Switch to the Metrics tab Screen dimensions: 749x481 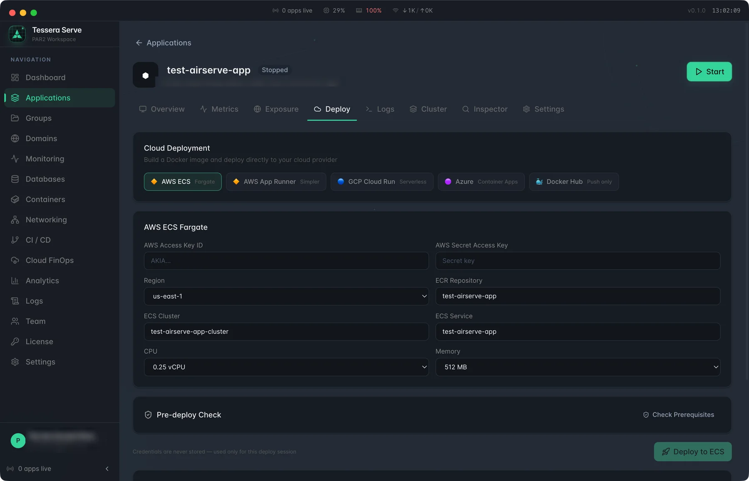coord(219,109)
